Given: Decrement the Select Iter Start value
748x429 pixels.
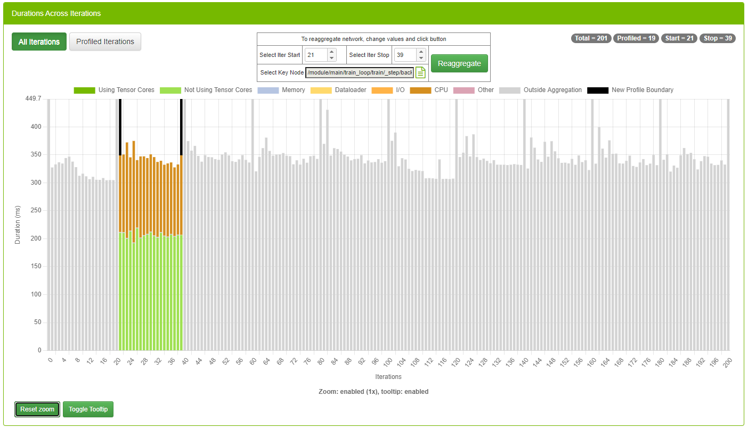Looking at the screenshot, I should click(x=331, y=58).
